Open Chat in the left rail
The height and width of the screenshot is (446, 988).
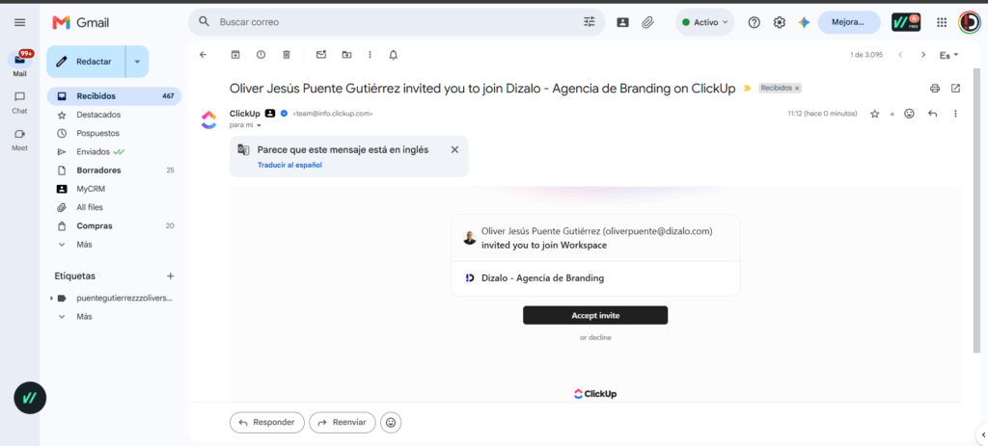19,102
